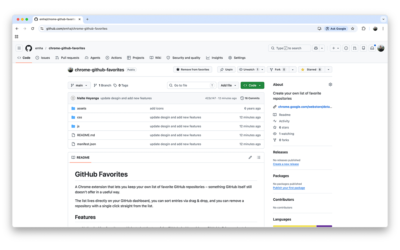
Task: Expand the Copilot dropdown arrow in header
Action: 322,48
